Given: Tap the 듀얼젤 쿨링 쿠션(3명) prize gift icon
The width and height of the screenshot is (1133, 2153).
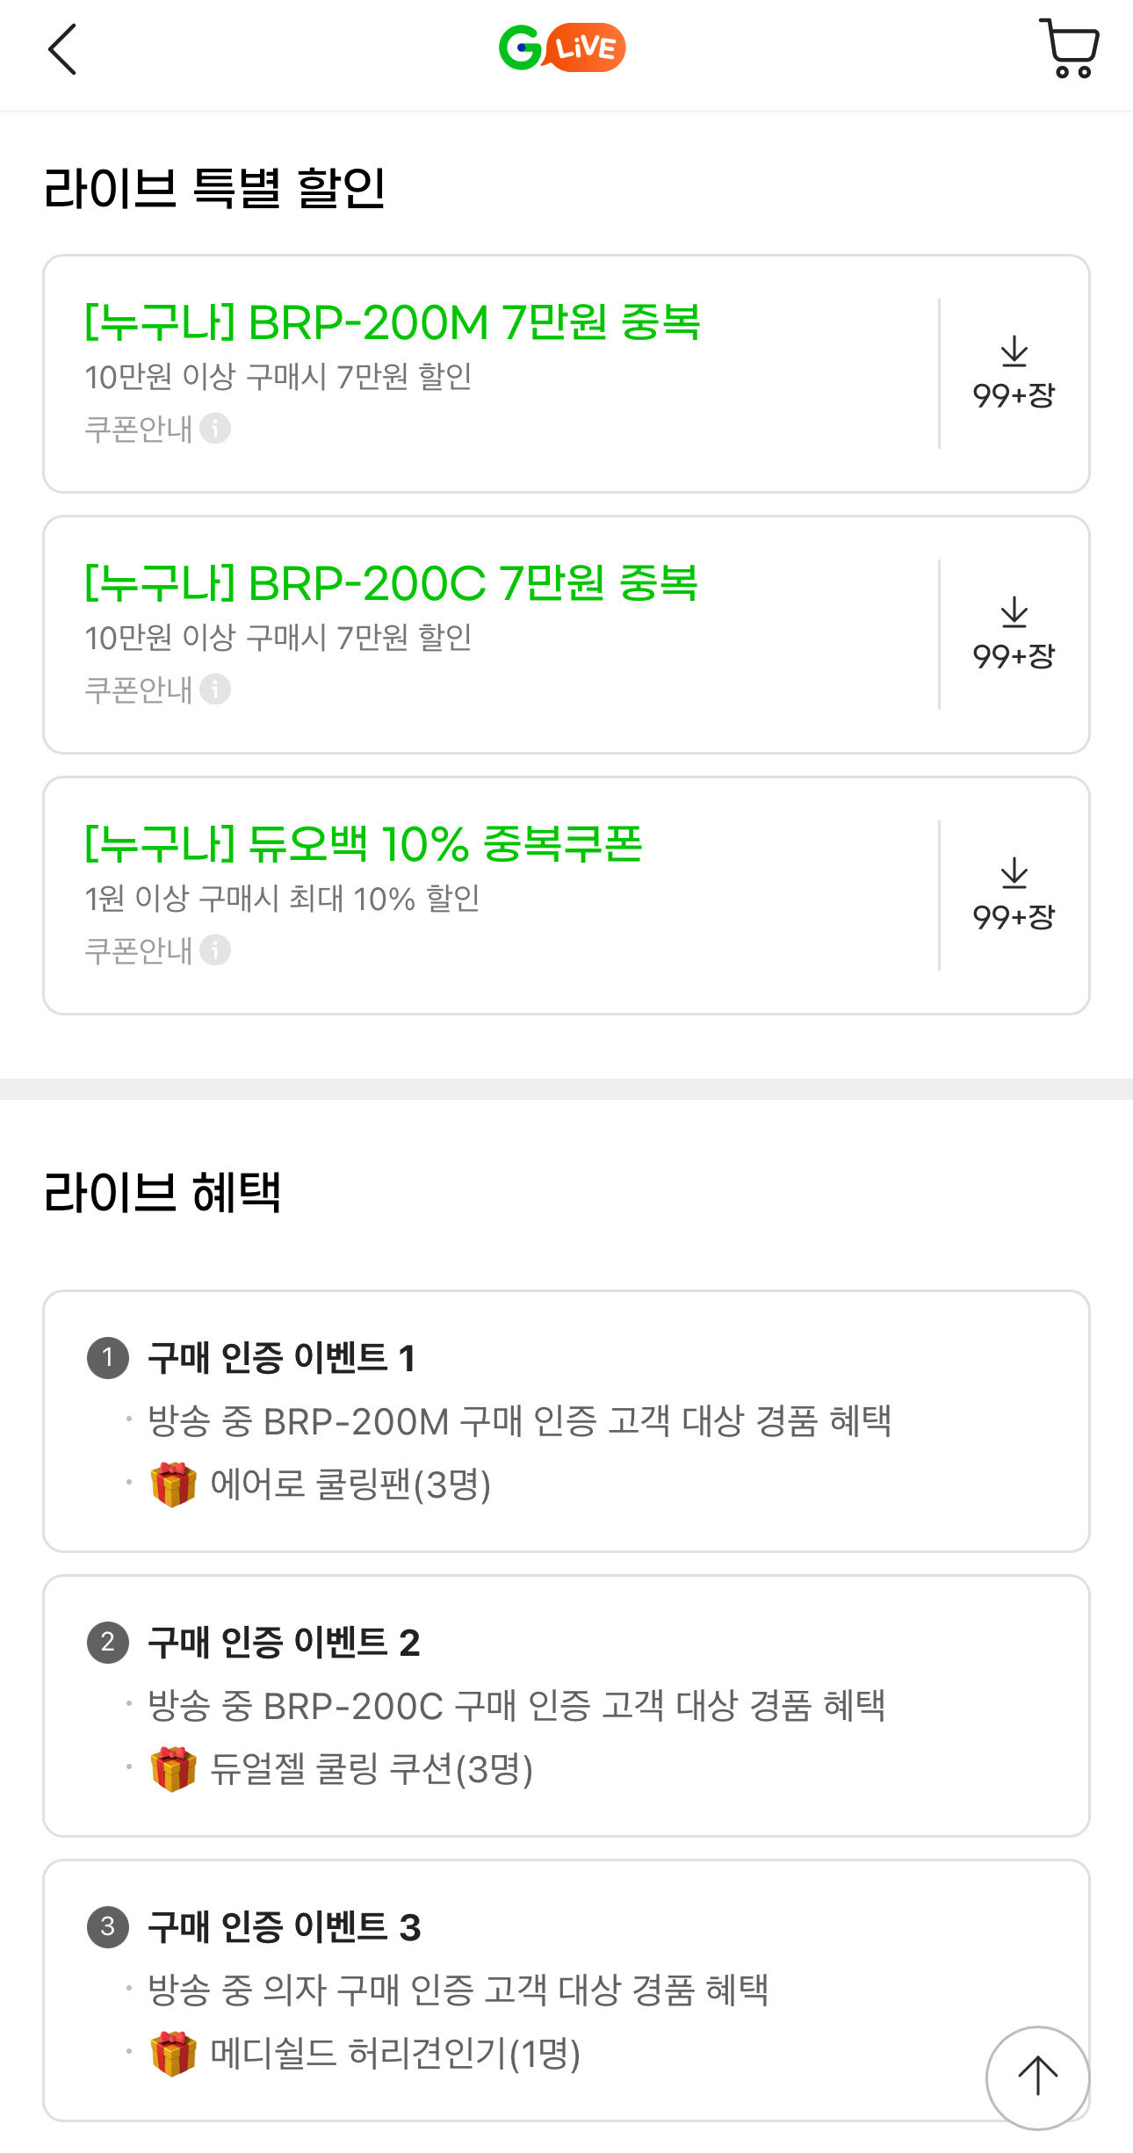Looking at the screenshot, I should [x=173, y=1769].
